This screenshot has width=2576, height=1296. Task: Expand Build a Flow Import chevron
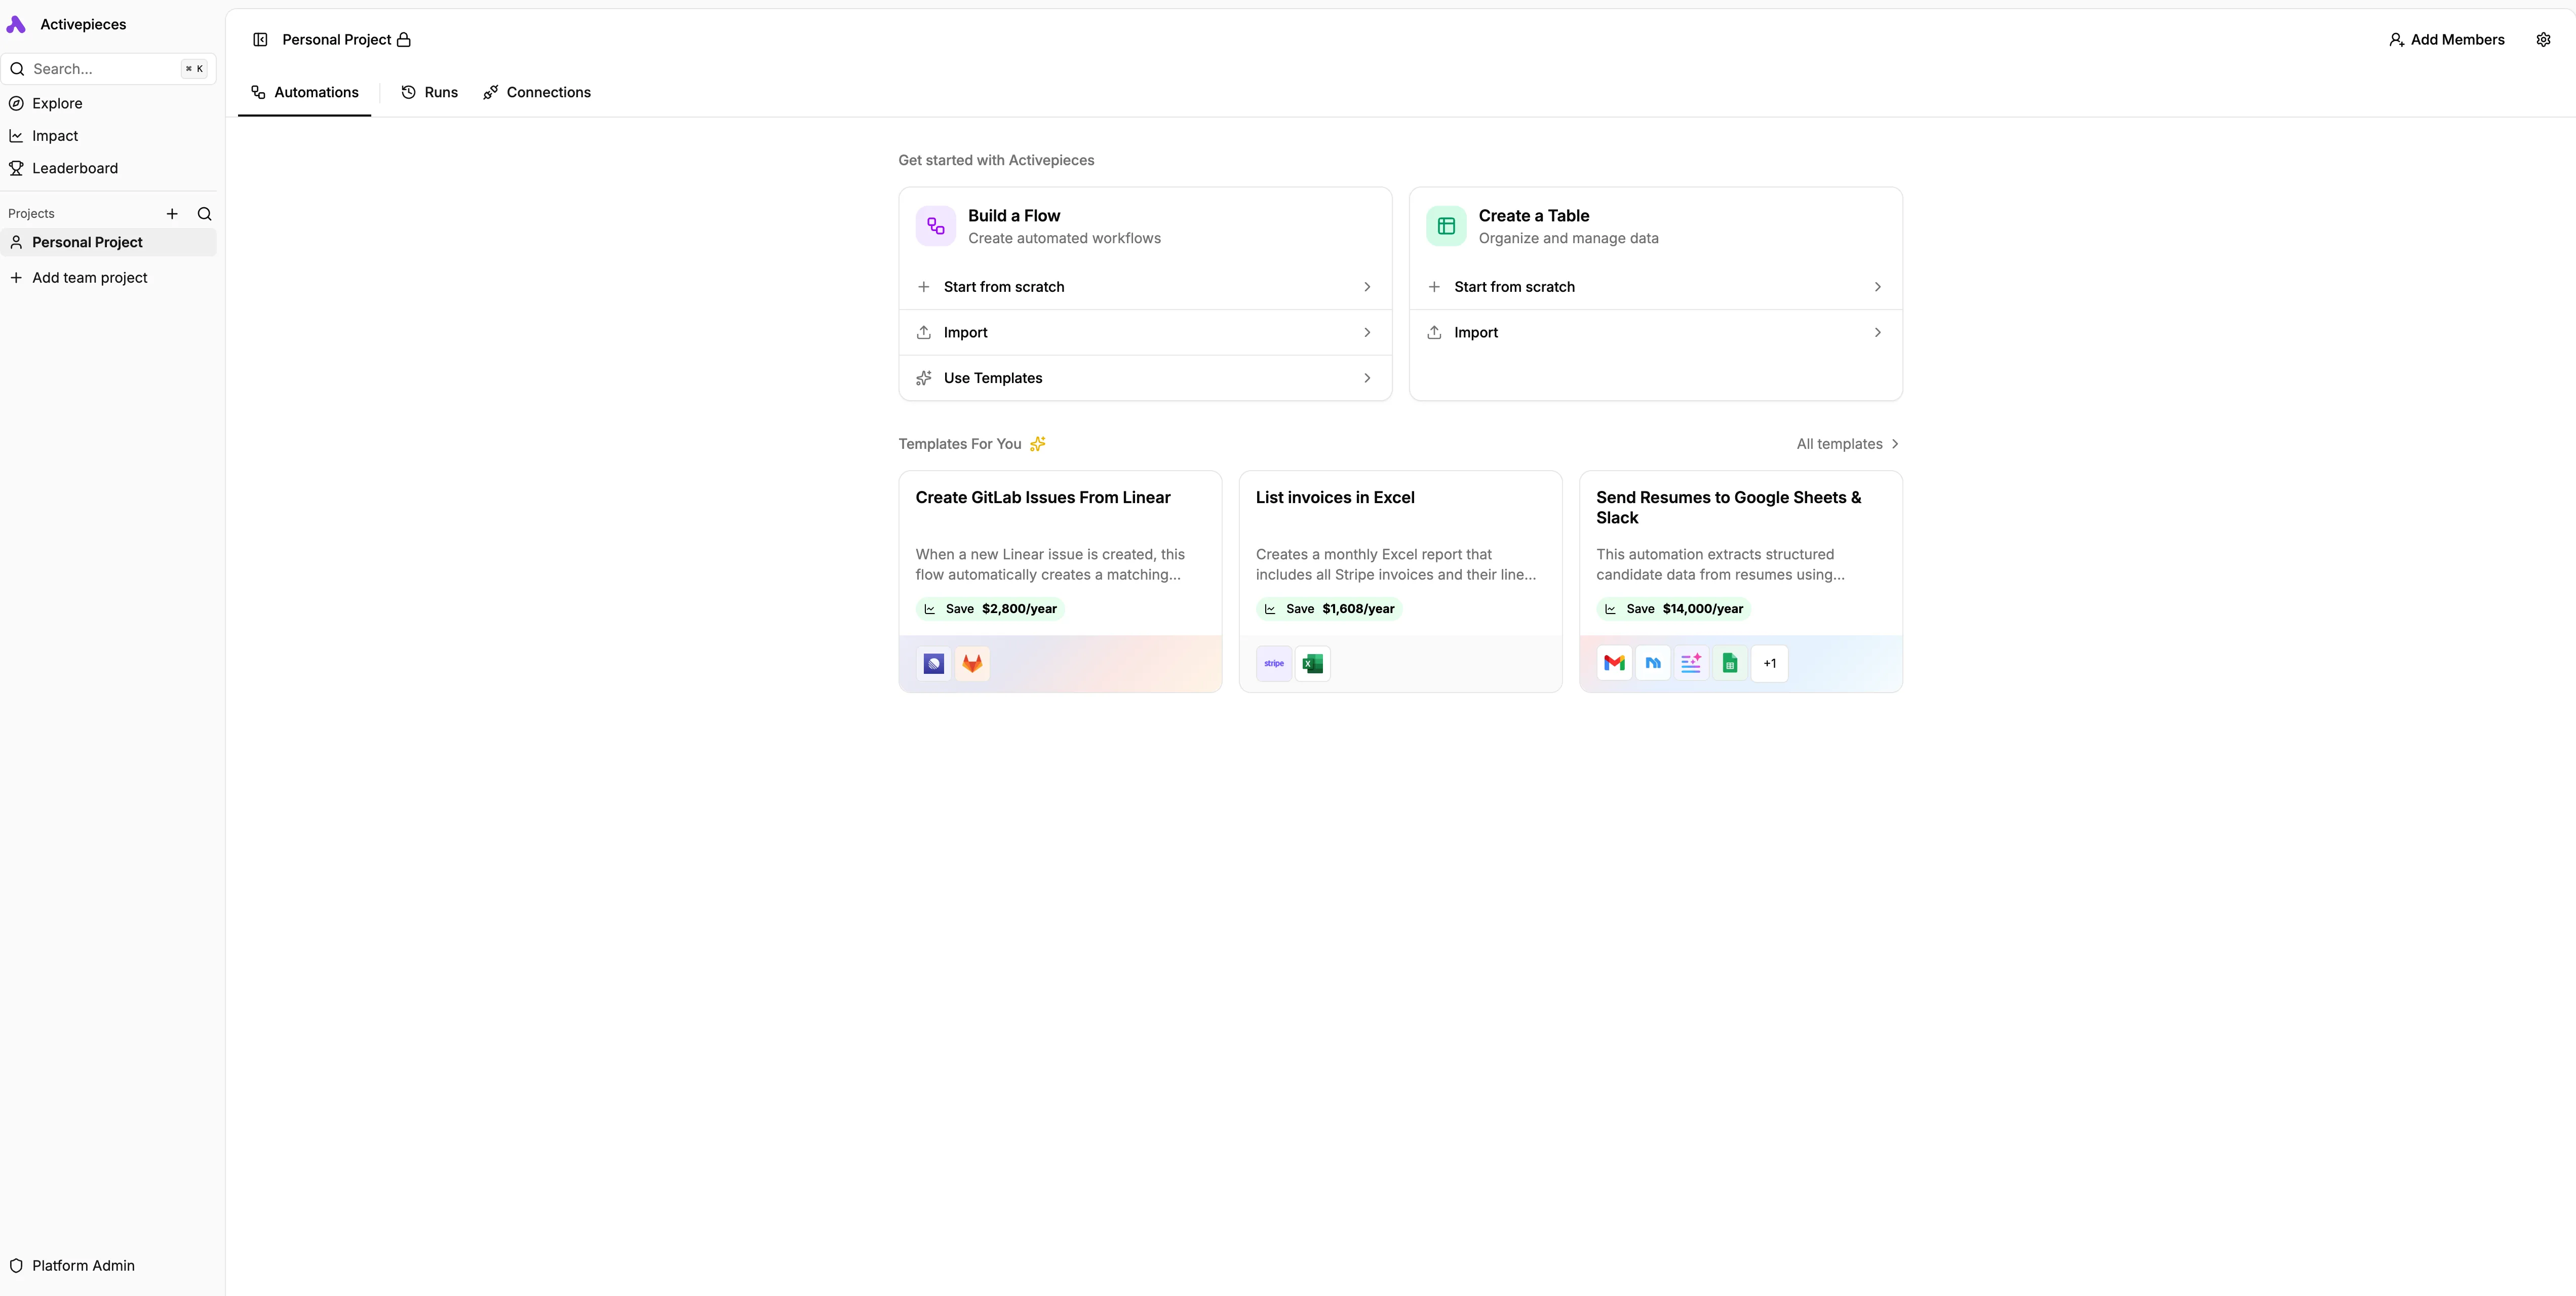pos(1367,333)
